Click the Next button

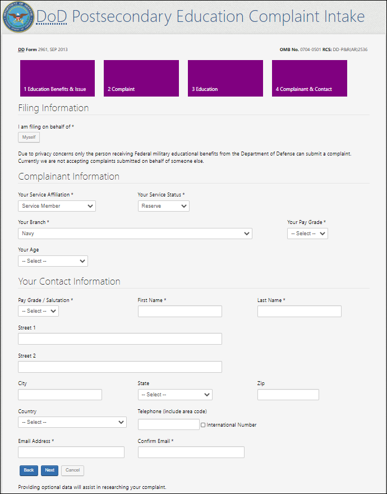(x=50, y=470)
